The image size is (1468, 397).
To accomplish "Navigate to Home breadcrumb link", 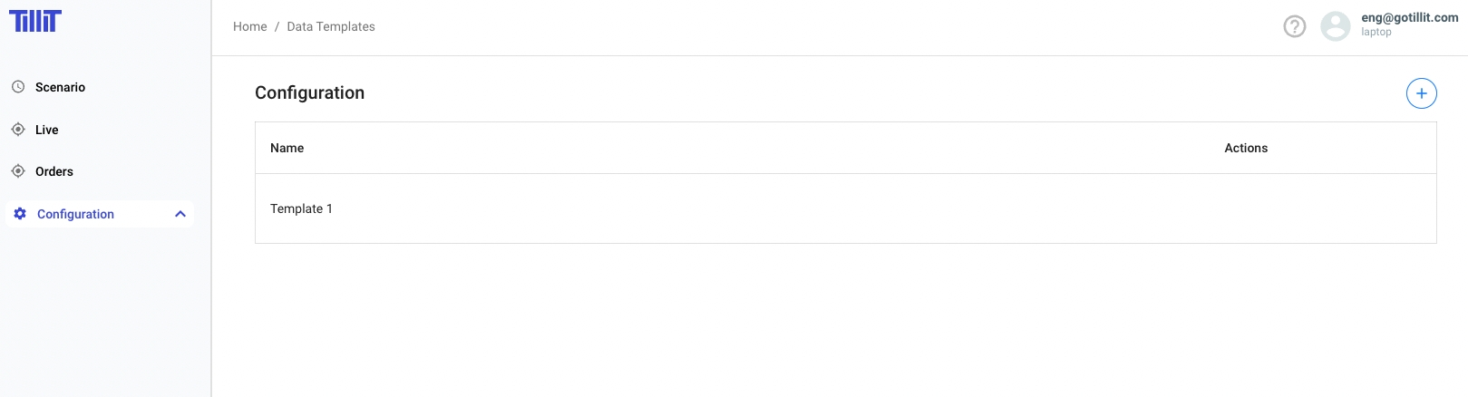I will (x=249, y=26).
